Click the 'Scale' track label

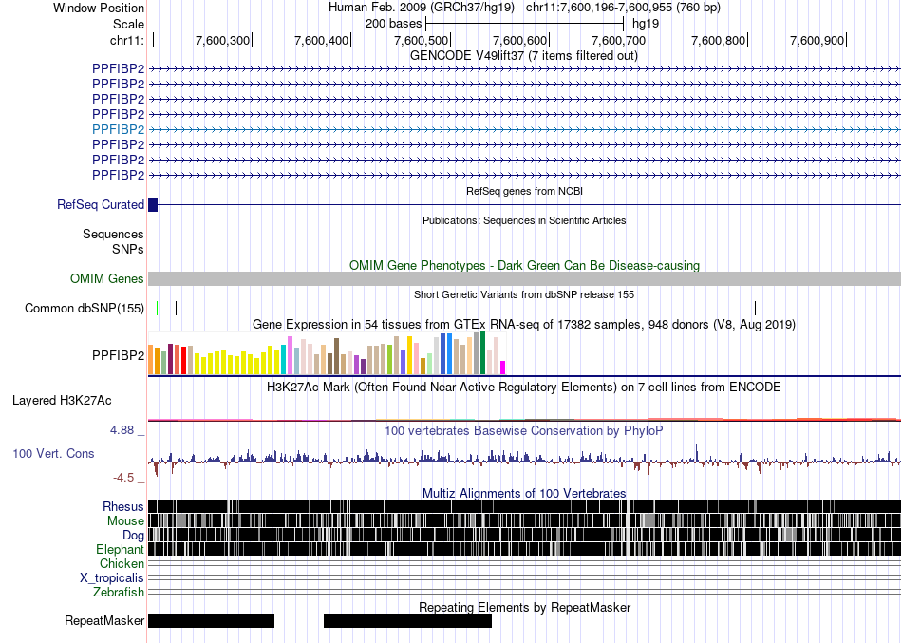128,24
